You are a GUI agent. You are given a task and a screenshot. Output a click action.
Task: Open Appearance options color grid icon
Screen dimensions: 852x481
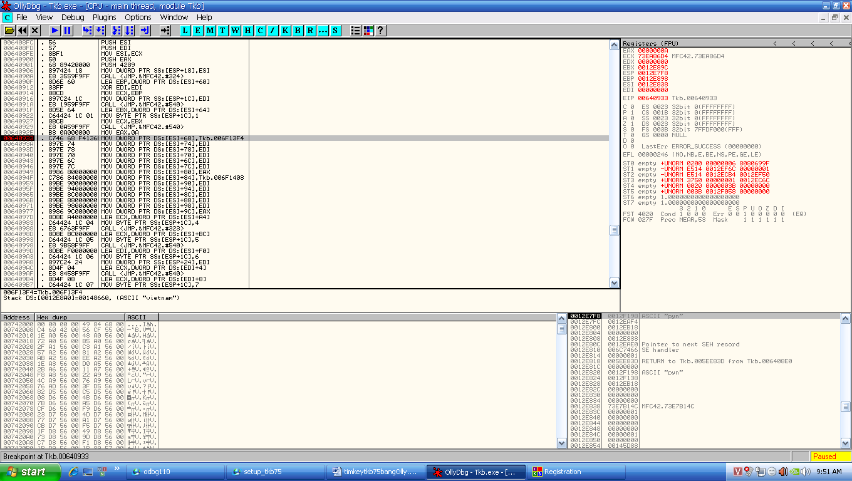[x=368, y=30]
